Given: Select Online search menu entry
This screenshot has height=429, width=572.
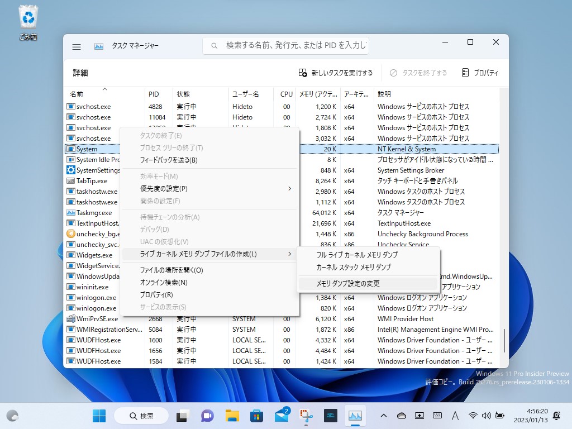Looking at the screenshot, I should click(210, 282).
